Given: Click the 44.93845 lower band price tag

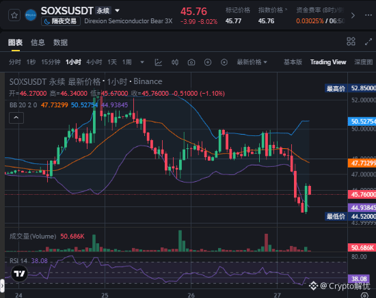Looking at the screenshot, I should pos(362,208).
